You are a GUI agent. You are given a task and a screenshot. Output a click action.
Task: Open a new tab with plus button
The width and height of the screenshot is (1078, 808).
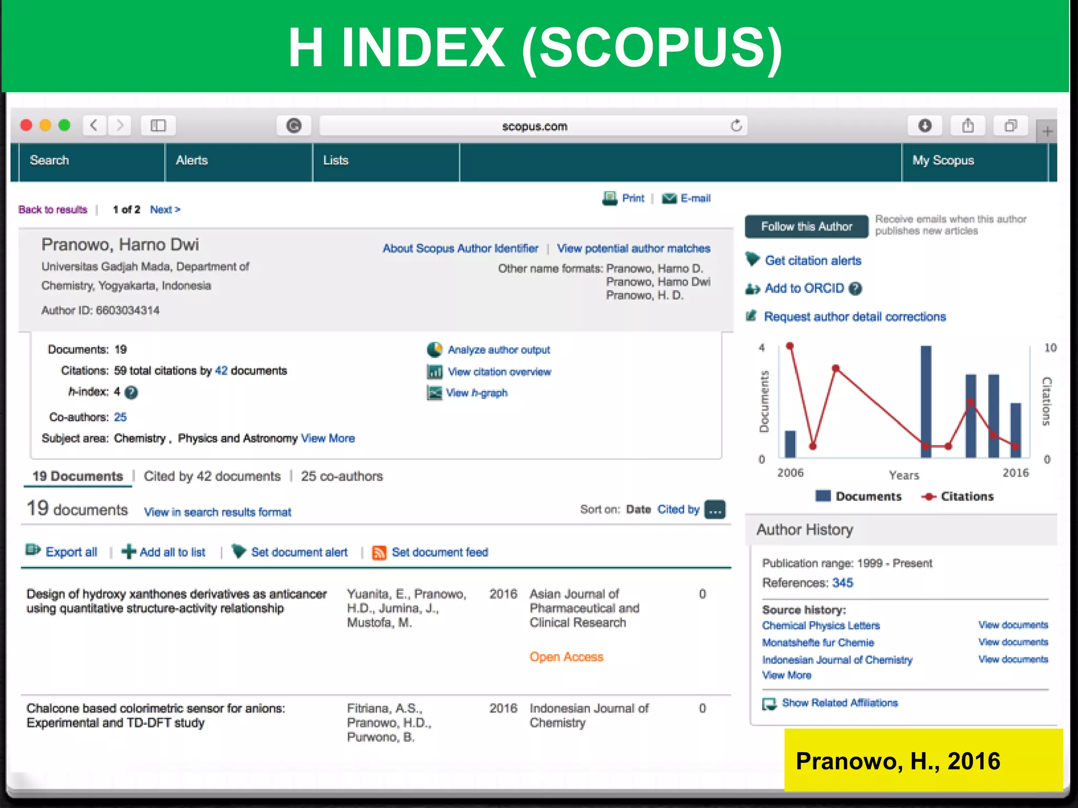tap(1047, 131)
